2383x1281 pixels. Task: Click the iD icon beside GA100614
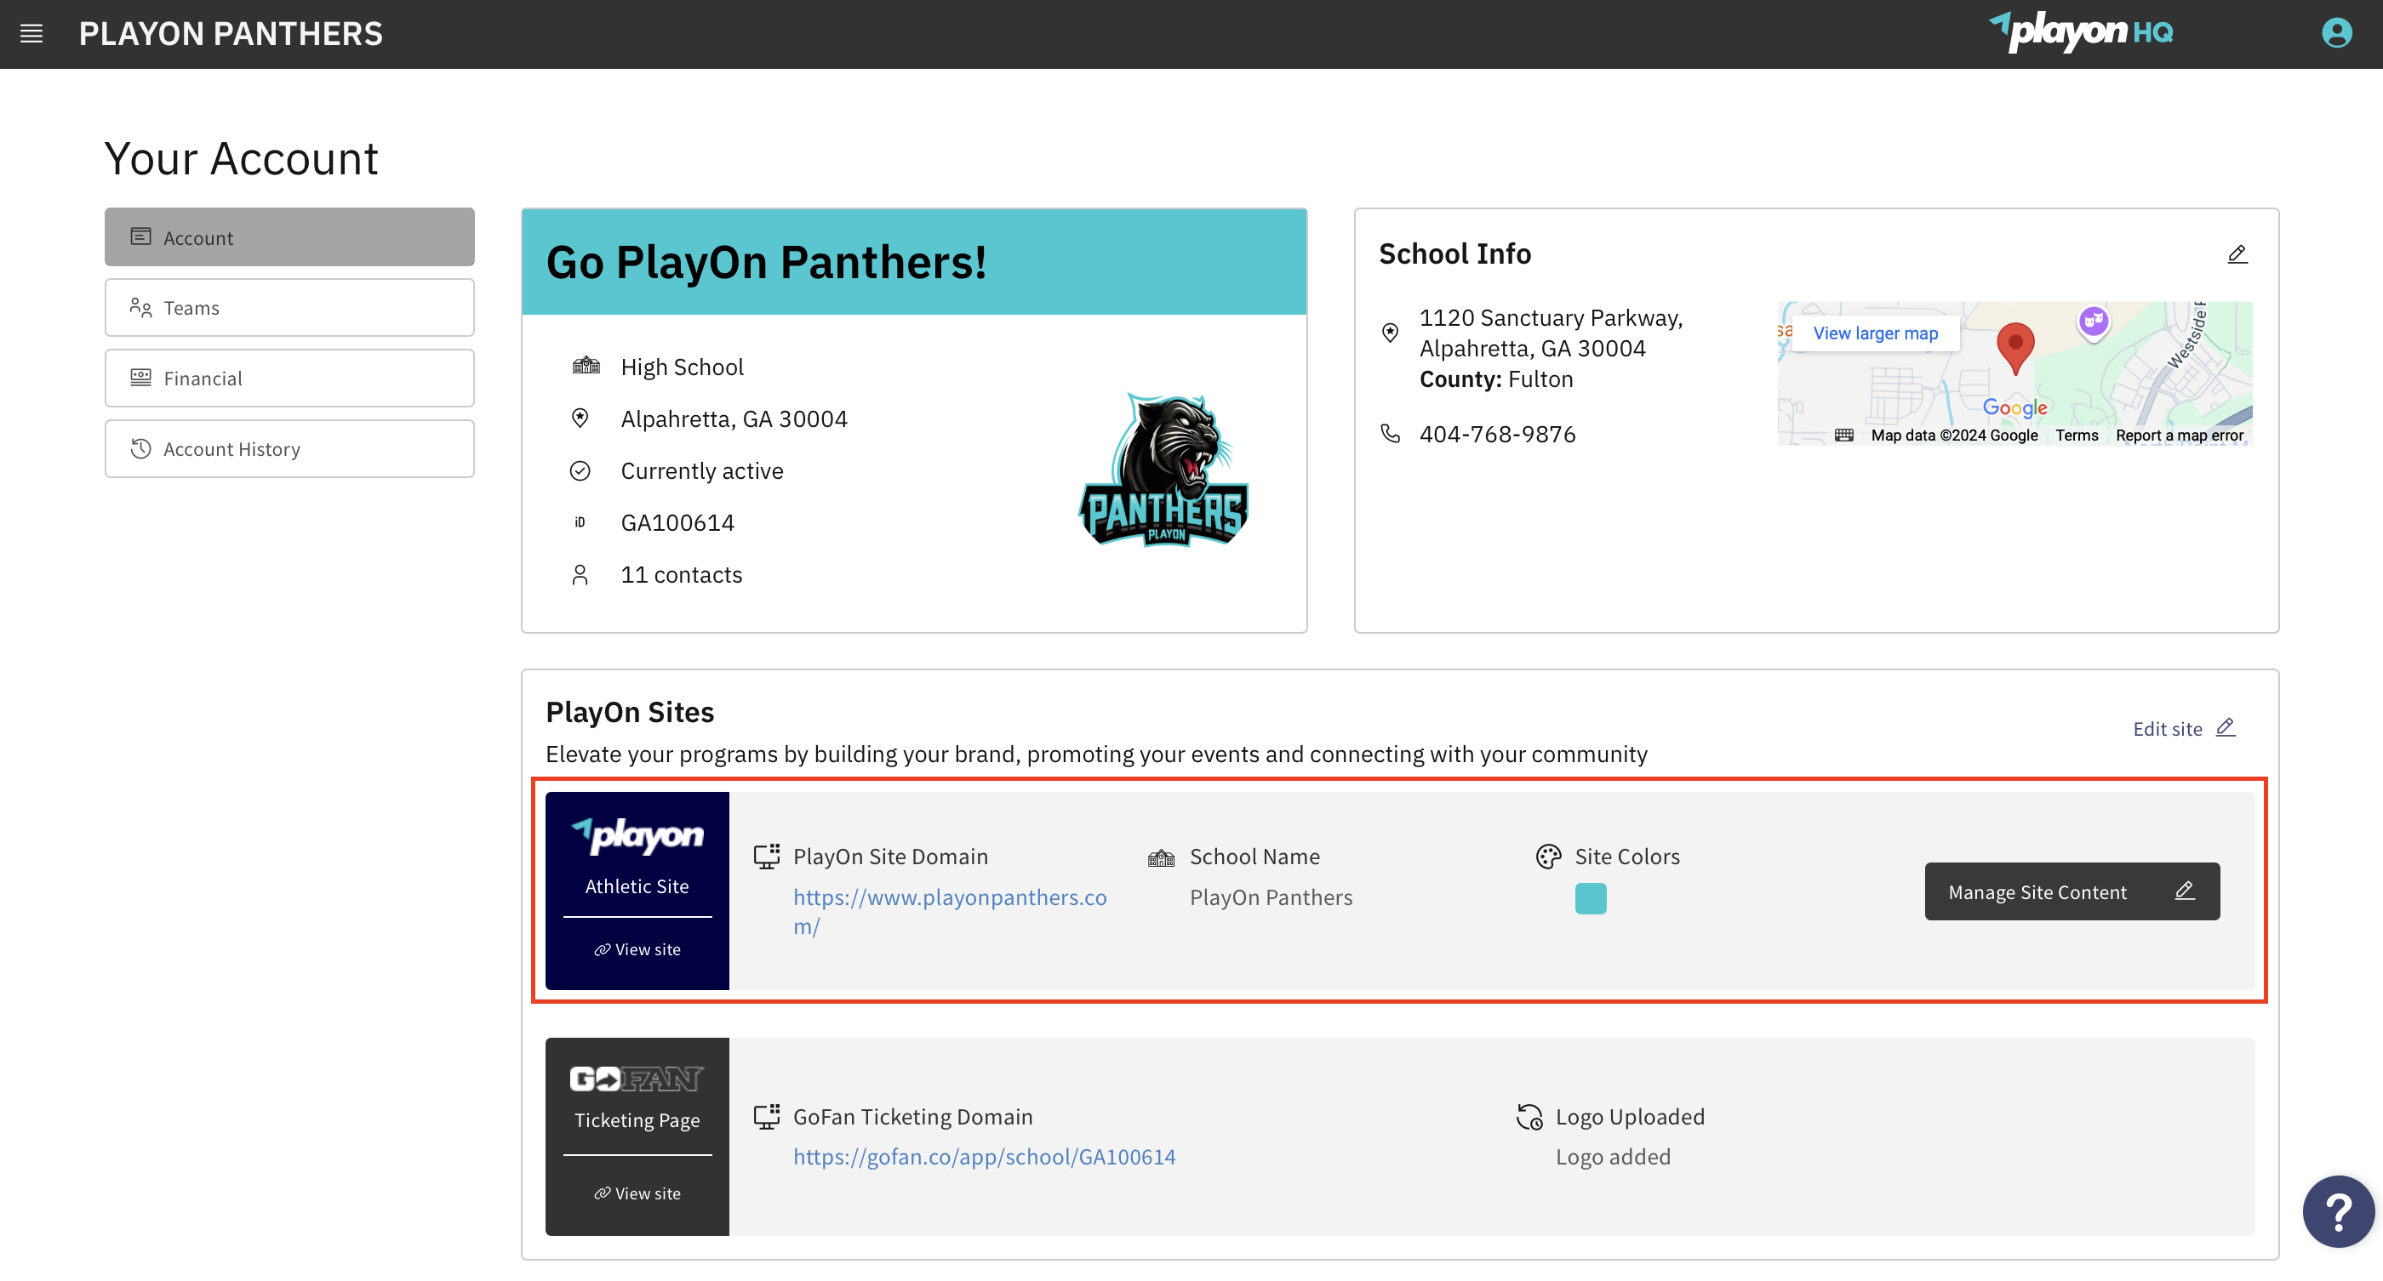(580, 522)
